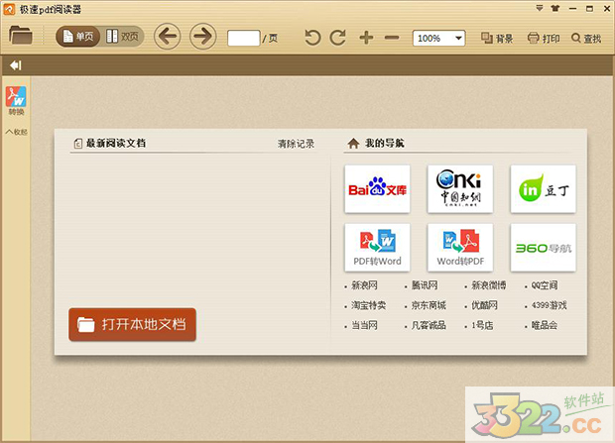
Task: Collapse the left sidebar panel arrow
Action: click(x=16, y=65)
